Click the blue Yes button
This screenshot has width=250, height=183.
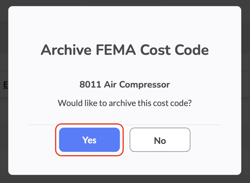click(x=89, y=140)
